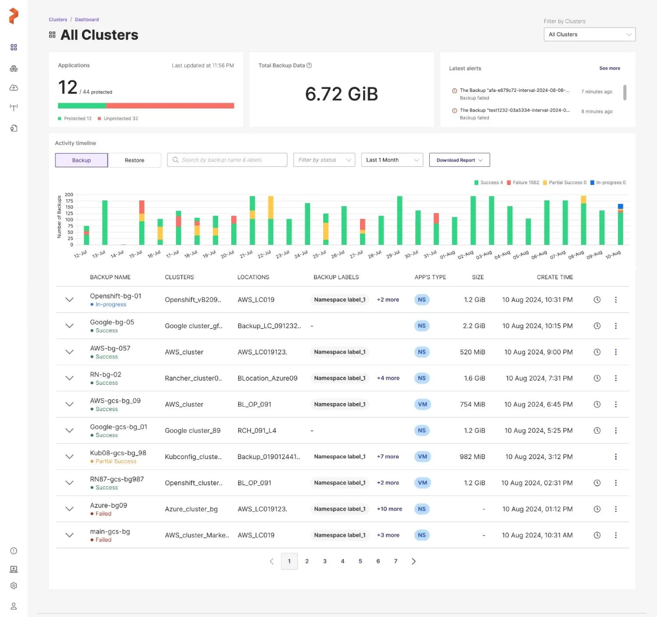Open the antenna signal icon in the sidebar
657x617 pixels.
click(x=14, y=108)
